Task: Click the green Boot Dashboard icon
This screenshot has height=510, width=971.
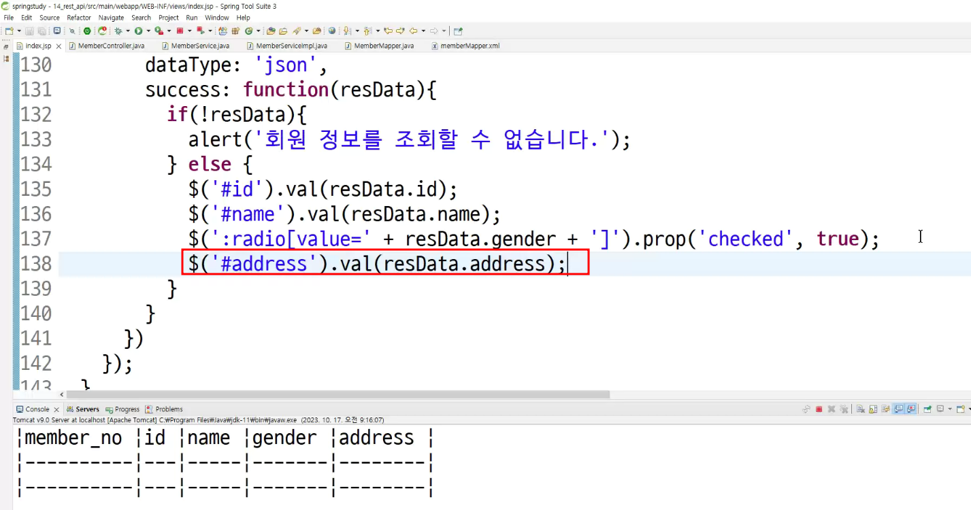Action: pos(87,31)
